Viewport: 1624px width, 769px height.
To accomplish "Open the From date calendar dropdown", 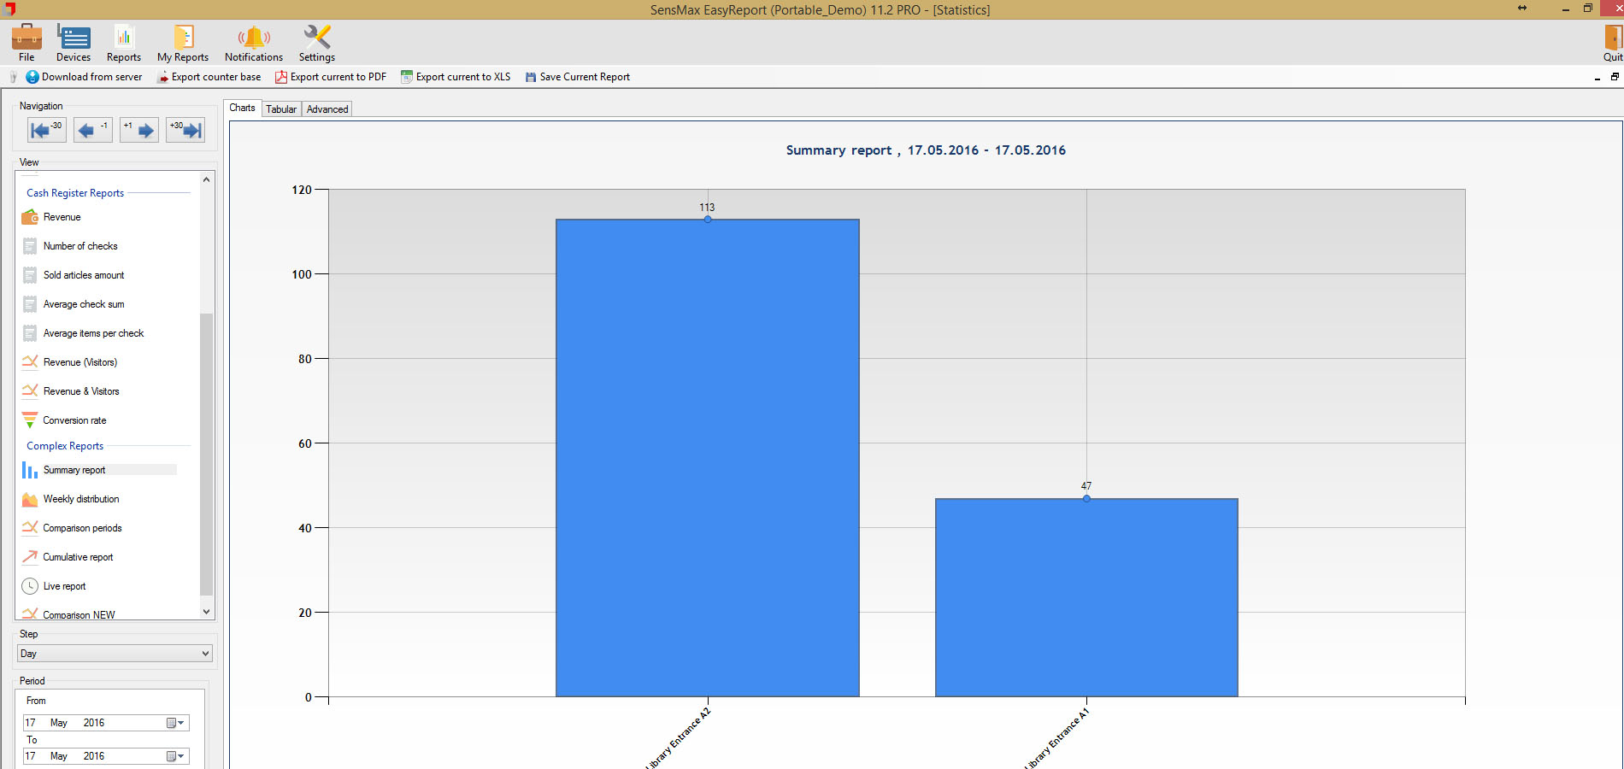I will (175, 723).
